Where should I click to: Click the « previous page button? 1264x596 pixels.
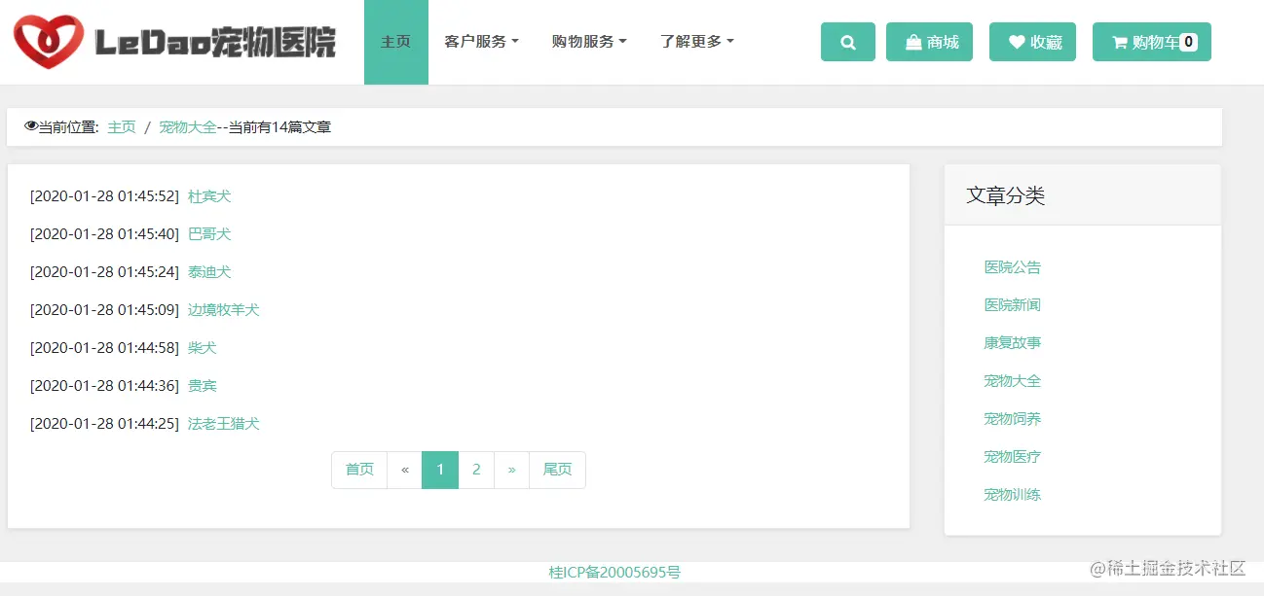[404, 470]
